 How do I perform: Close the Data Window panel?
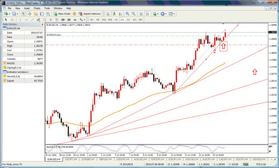coord(42,24)
